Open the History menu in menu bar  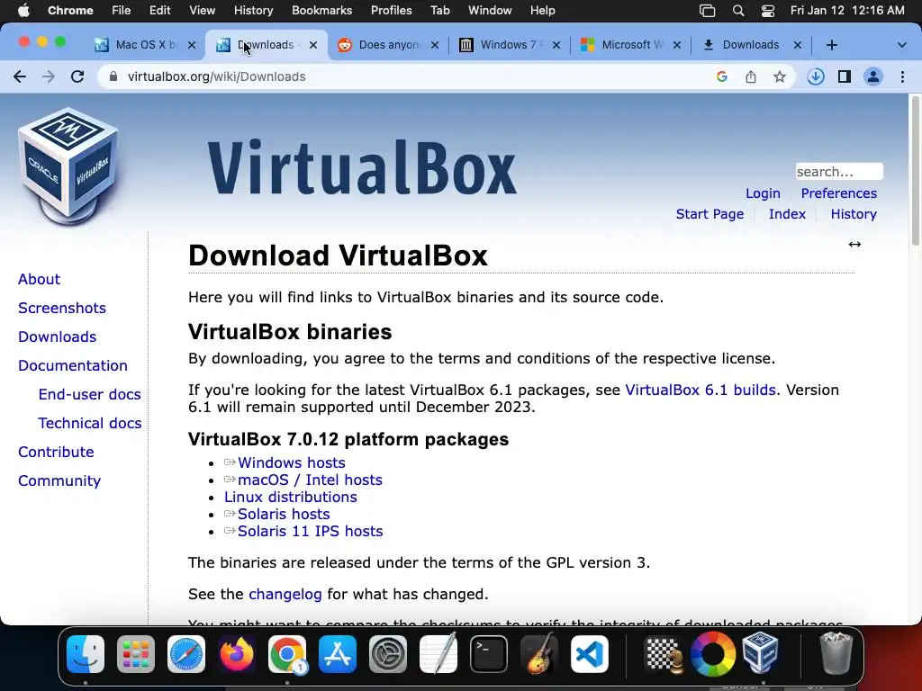[253, 11]
